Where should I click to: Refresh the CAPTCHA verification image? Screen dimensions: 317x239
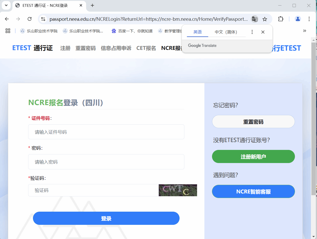click(x=178, y=190)
